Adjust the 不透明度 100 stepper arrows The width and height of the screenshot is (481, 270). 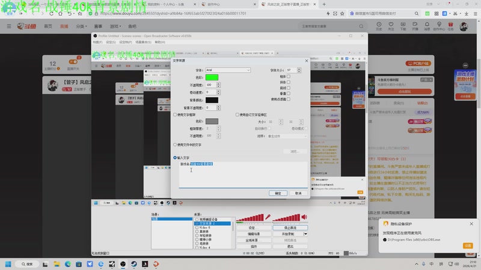[218, 85]
